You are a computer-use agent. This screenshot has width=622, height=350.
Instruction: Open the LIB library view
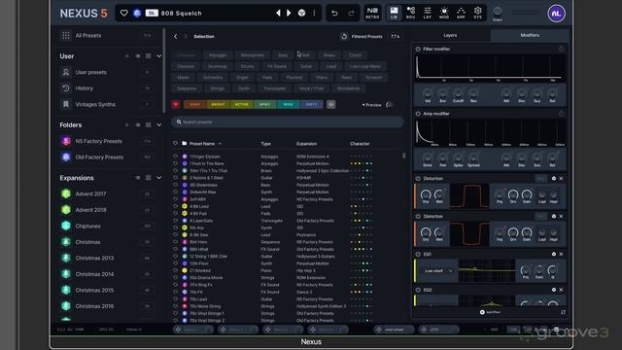394,13
